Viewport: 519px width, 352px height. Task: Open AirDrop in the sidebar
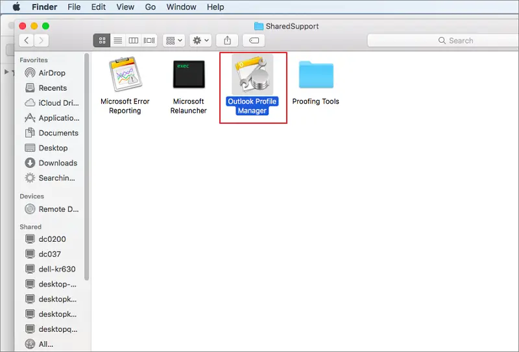(x=52, y=73)
